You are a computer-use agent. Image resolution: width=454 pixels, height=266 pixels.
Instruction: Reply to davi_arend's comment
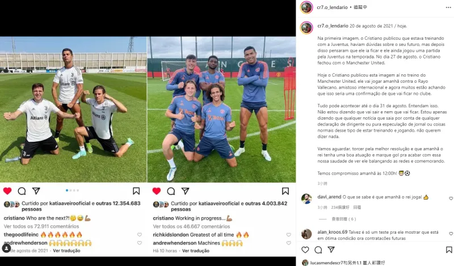pyautogui.click(x=357, y=207)
